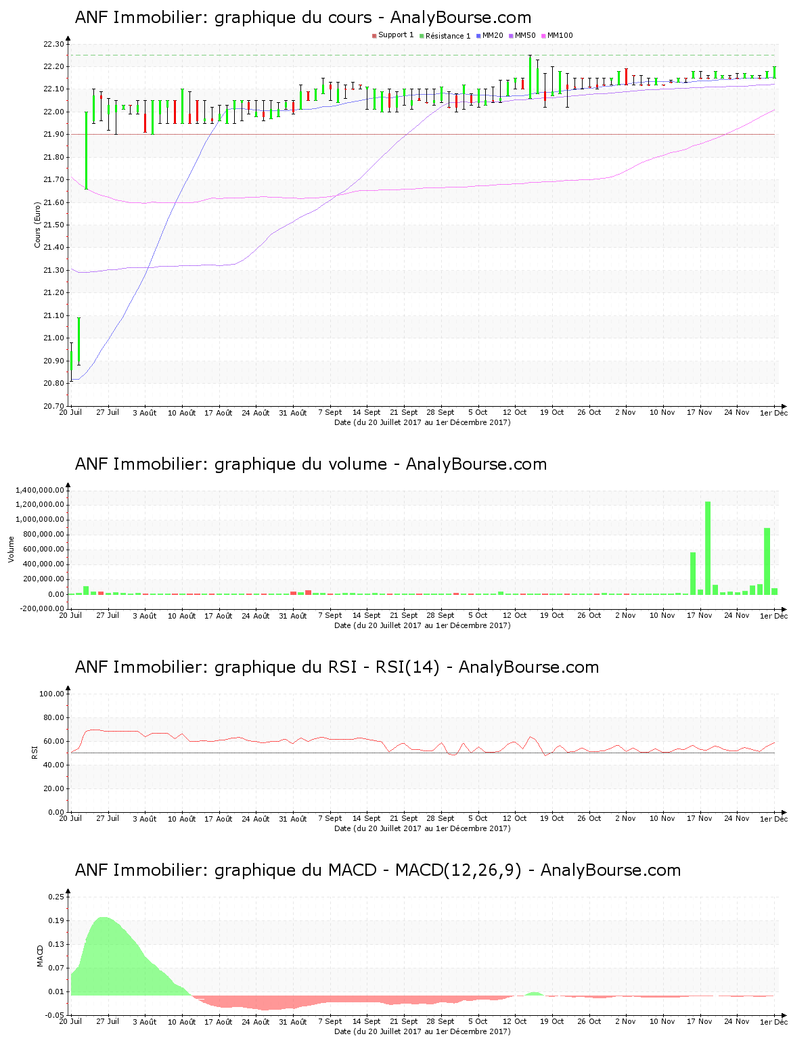Image resolution: width=812 pixels, height=1049 pixels.
Task: Click the 0.13 MACD axis label
Action: (56, 944)
